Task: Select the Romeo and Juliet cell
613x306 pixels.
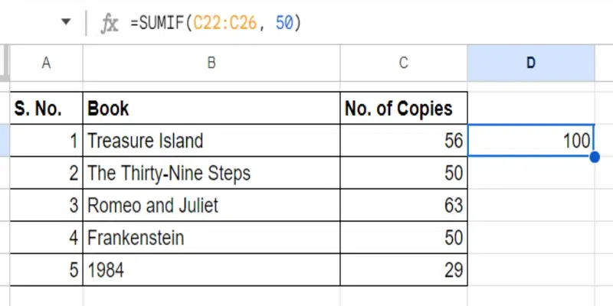Action: (211, 205)
